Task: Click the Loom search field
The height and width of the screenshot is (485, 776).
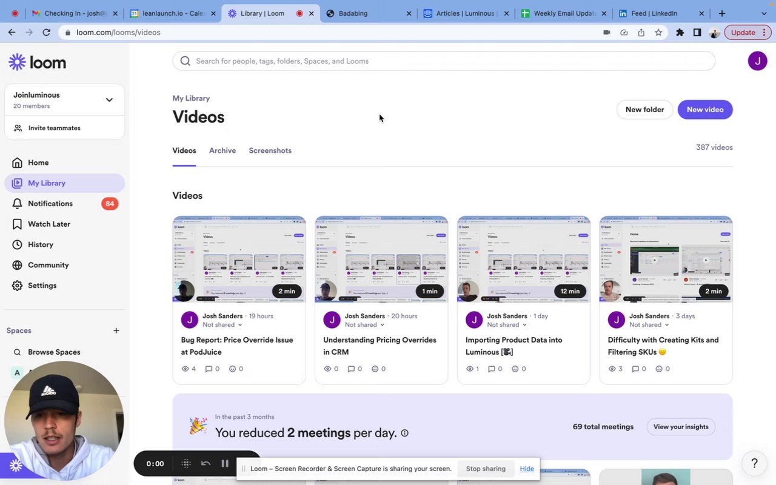Action: pyautogui.click(x=443, y=61)
